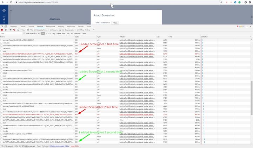The height and width of the screenshot is (148, 253).
Task: Filter requests by CSS type
Action: [50, 34]
